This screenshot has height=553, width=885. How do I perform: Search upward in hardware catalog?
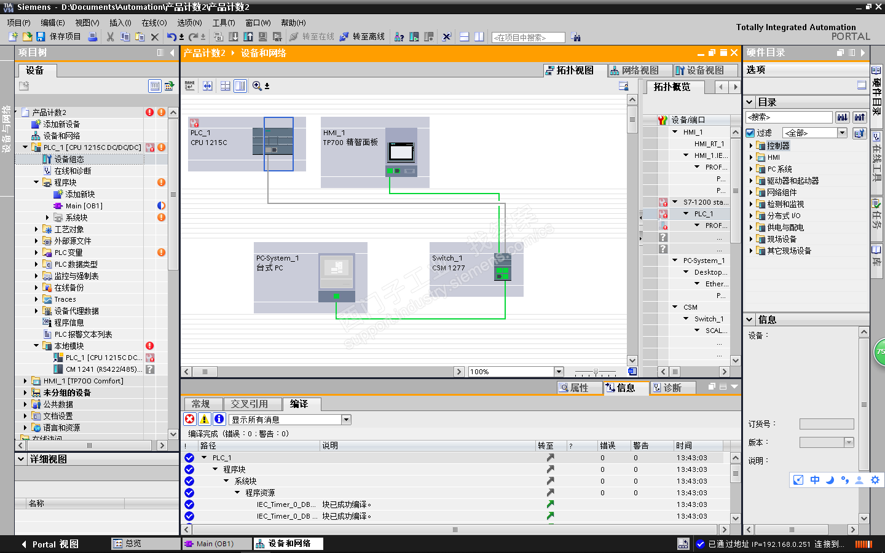[860, 117]
